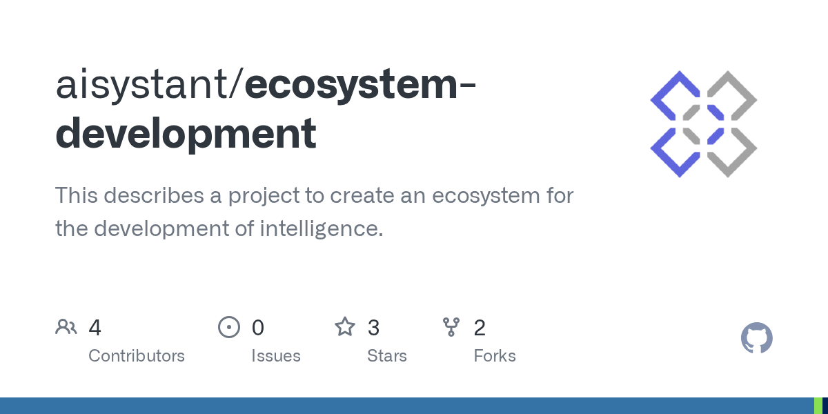
Task: Click the Contributors label
Action: (137, 356)
